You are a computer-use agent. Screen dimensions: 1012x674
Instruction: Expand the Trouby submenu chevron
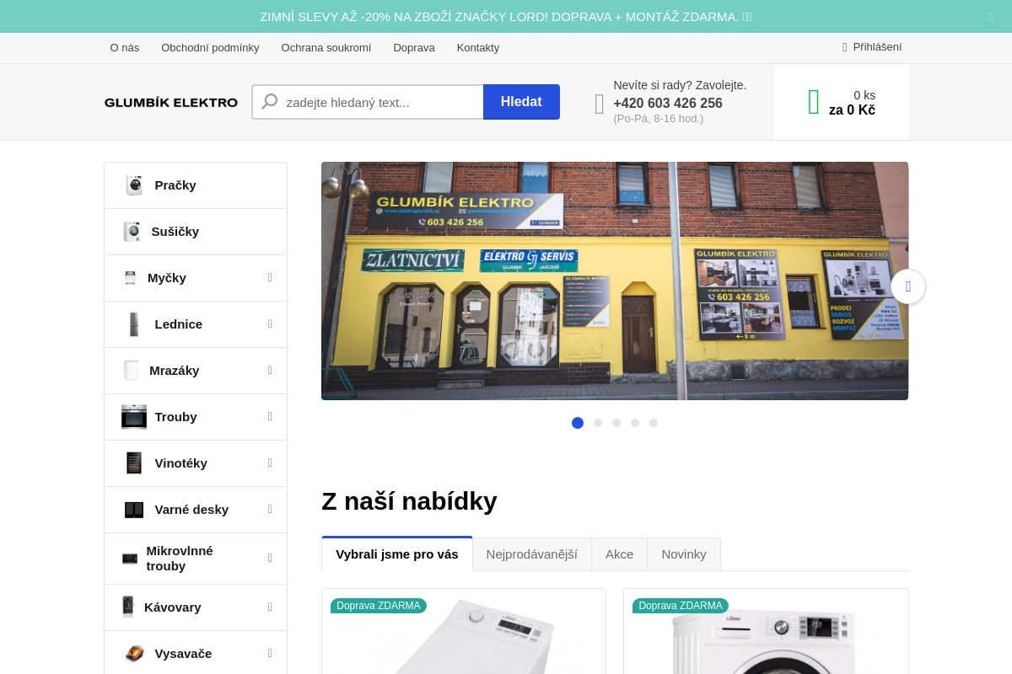point(269,416)
